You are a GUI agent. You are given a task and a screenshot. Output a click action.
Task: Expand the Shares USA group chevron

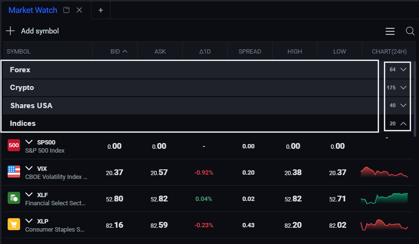point(403,105)
